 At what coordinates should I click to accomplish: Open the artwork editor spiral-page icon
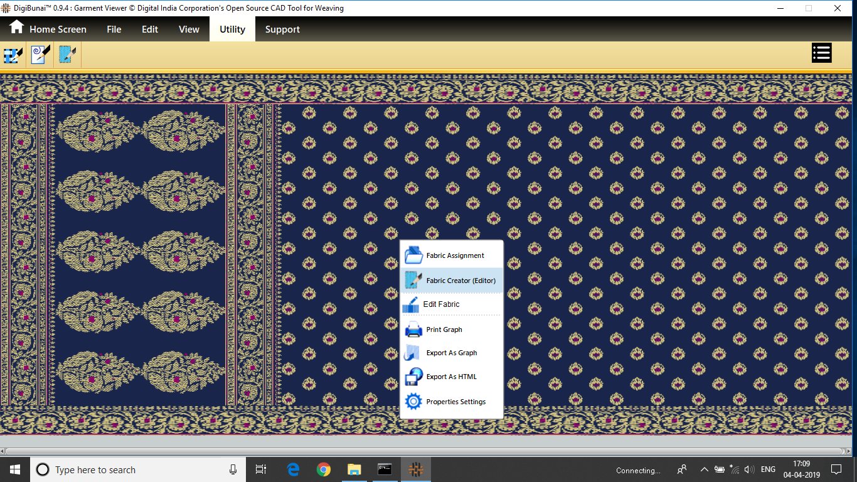click(41, 55)
